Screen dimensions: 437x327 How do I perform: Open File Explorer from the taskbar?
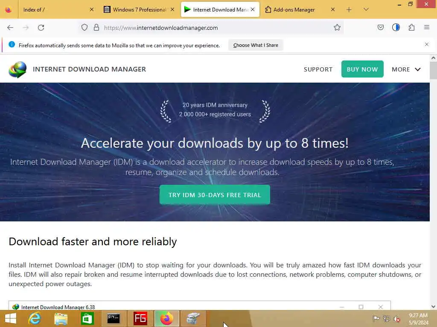pyautogui.click(x=61, y=318)
